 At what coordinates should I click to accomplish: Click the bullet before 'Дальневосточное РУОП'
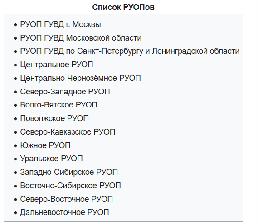pos(15,213)
